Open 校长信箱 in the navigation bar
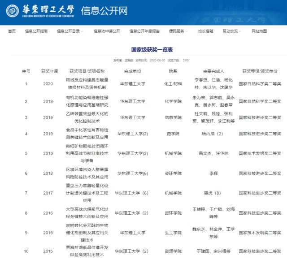 (x=205, y=31)
